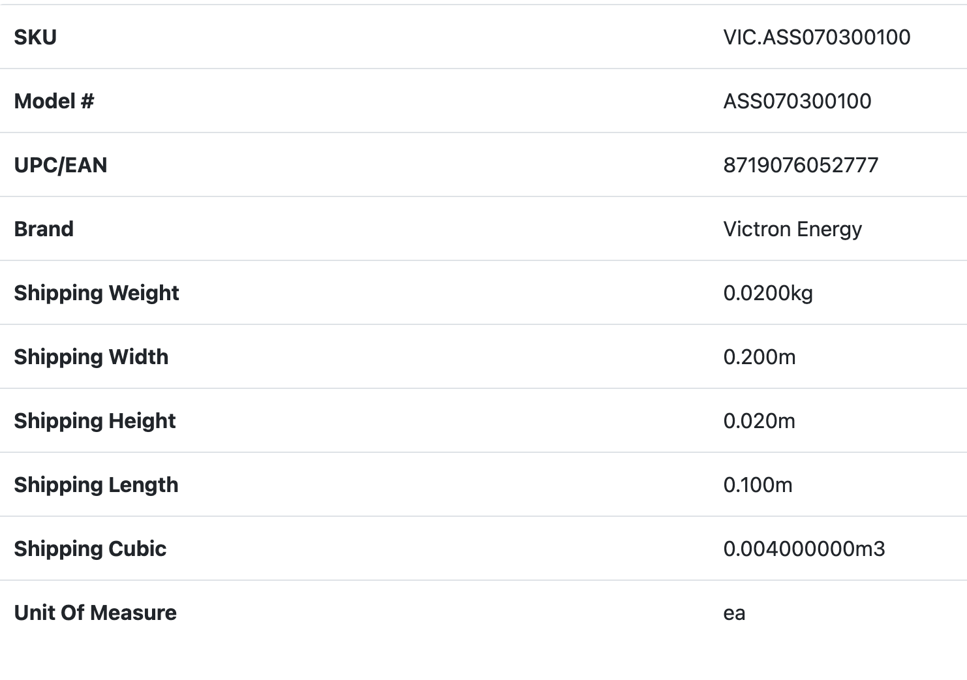
Task: Click the Model # label
Action: click(x=54, y=101)
